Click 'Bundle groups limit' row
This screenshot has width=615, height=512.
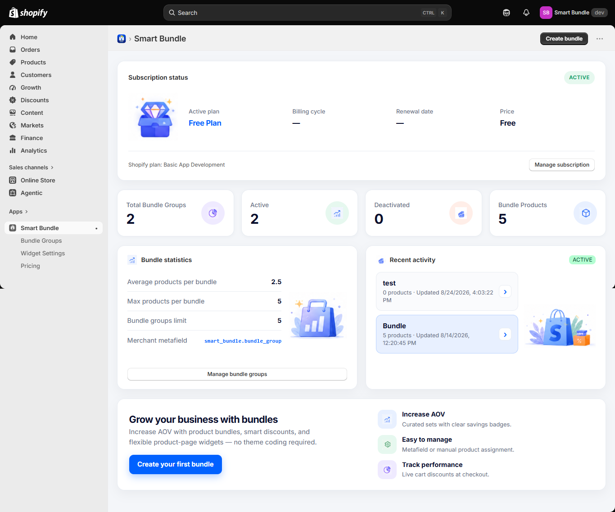pyautogui.click(x=204, y=321)
